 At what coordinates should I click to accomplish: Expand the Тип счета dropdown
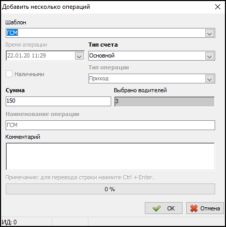pyautogui.click(x=209, y=56)
